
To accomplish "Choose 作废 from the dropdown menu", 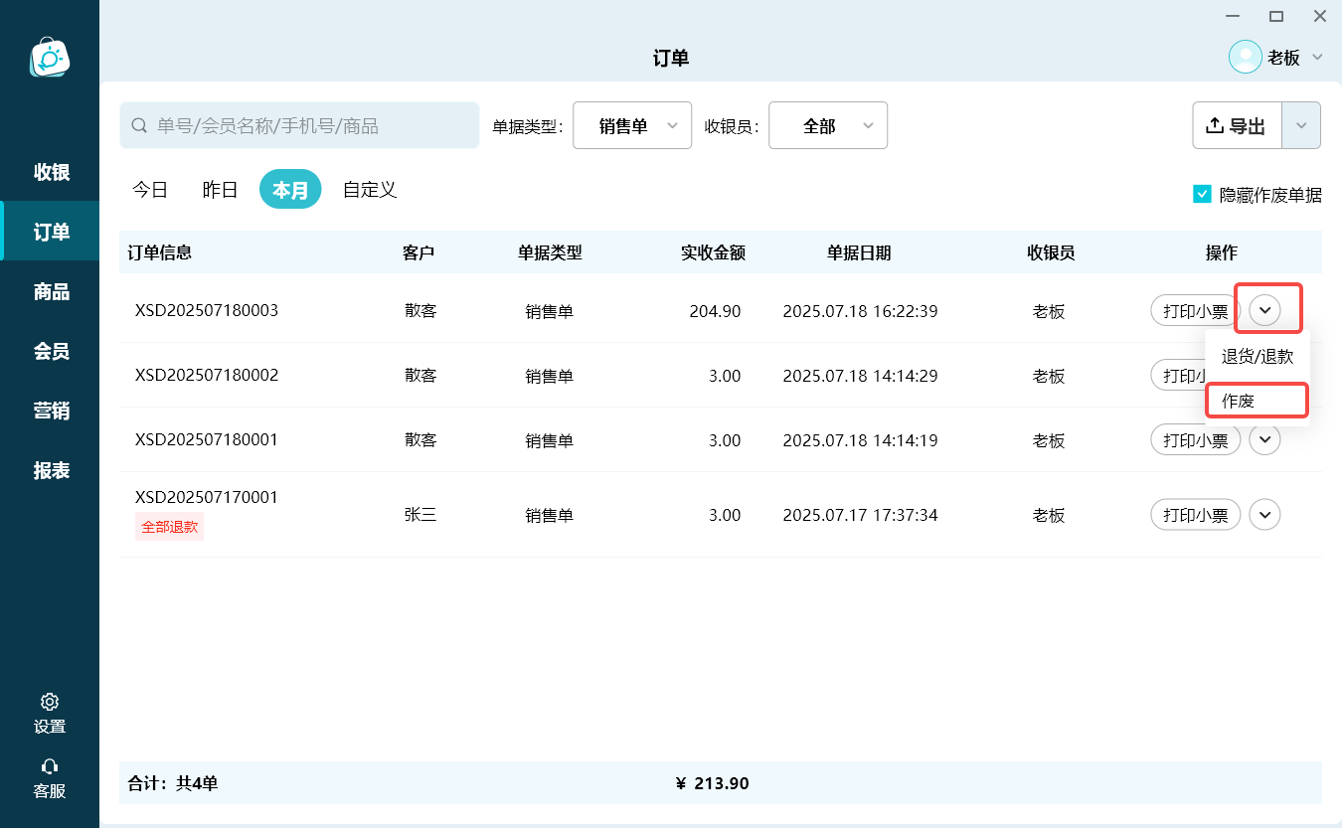I will 1258,401.
